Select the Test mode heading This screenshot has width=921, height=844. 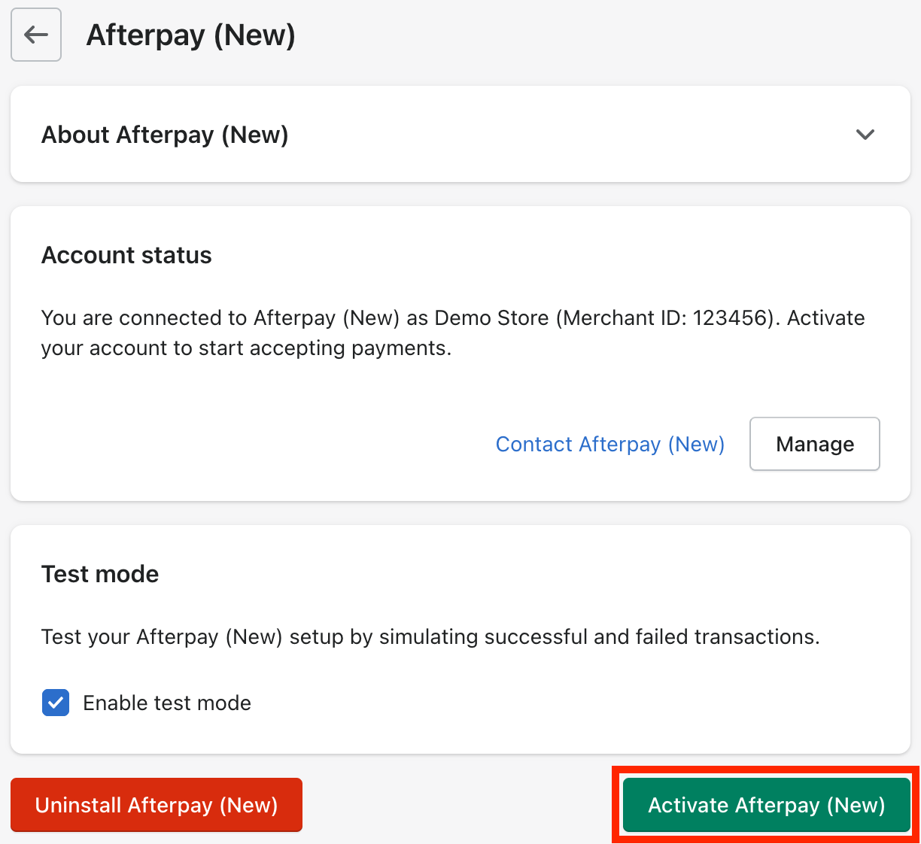pos(100,575)
